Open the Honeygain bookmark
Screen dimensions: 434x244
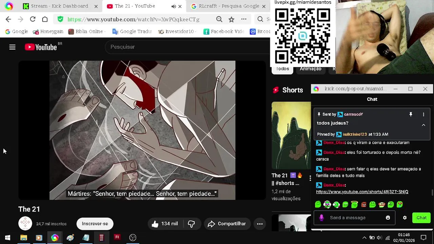(48, 32)
